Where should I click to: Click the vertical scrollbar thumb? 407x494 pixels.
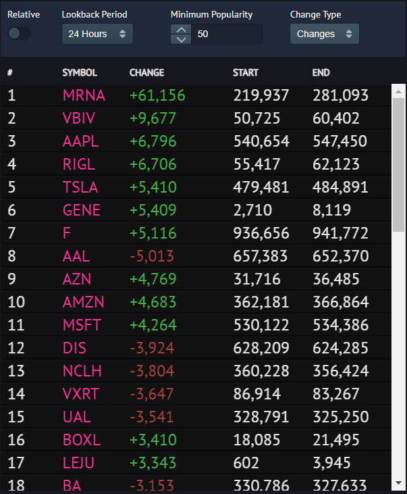[x=398, y=165]
